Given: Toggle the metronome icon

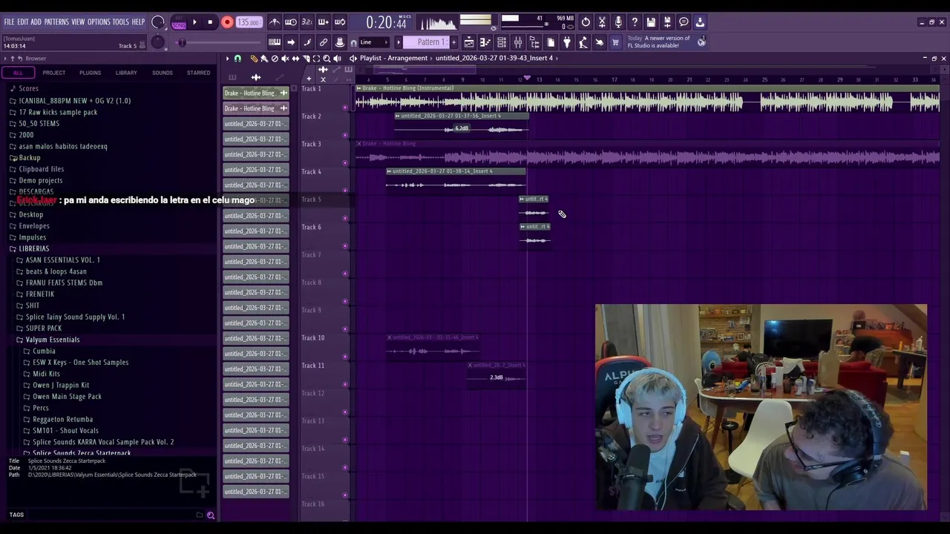Looking at the screenshot, I should 275,22.
